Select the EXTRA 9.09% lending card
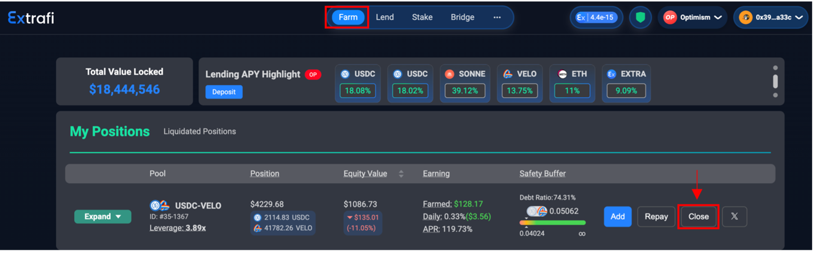Image resolution: width=815 pixels, height=253 pixels. click(626, 83)
